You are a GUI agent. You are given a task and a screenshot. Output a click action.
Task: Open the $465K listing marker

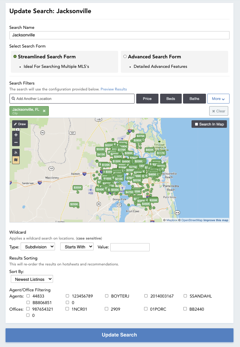[x=152, y=174]
